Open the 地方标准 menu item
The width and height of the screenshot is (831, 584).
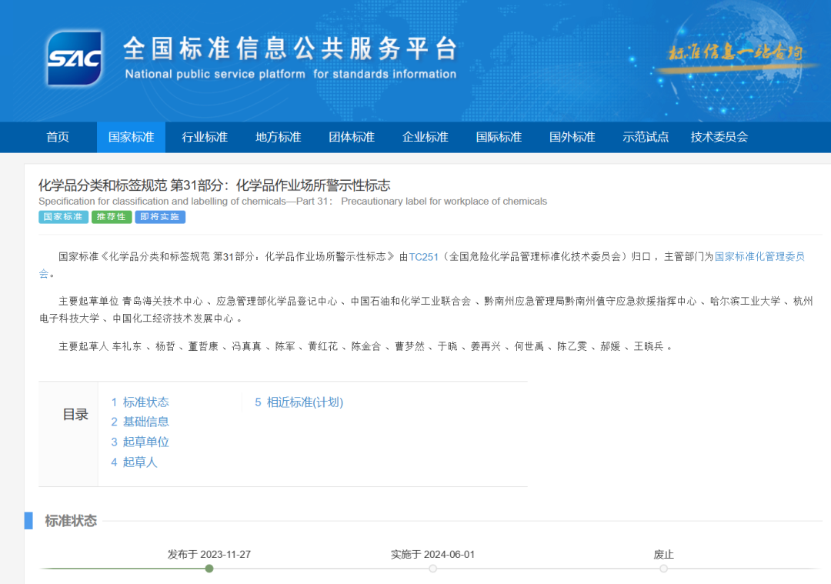pyautogui.click(x=279, y=137)
